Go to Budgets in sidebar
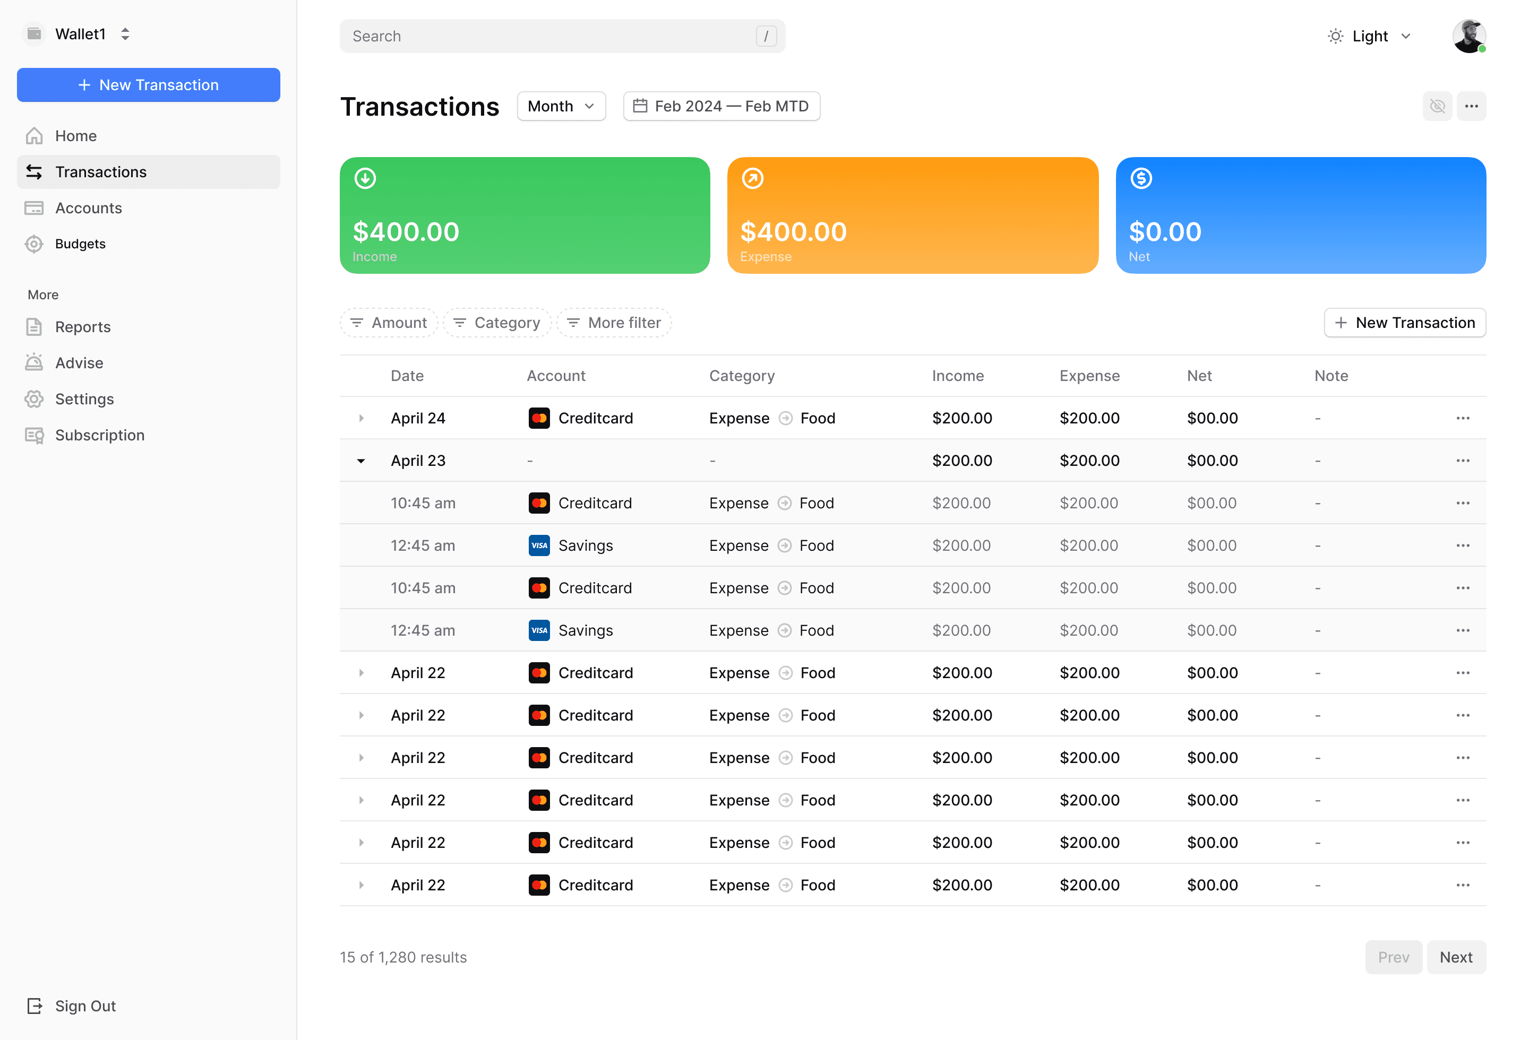 80,244
